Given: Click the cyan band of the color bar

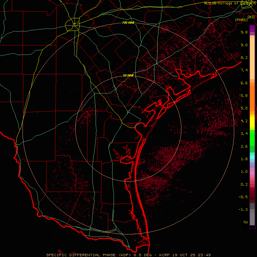Looking at the screenshot, I should (252, 157).
